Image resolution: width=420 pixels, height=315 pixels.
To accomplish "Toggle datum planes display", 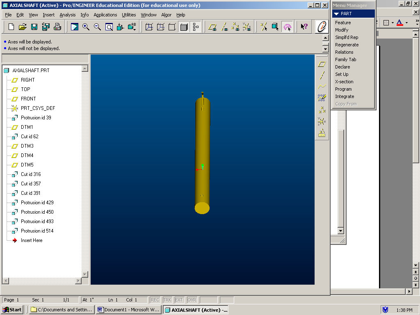I will 212,27.
